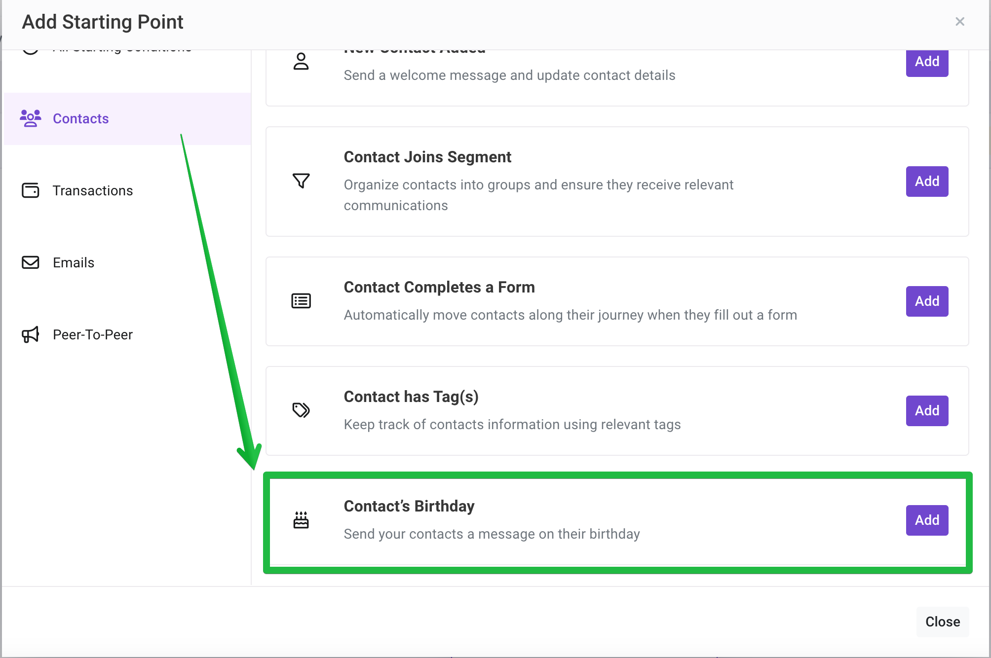991x658 pixels.
Task: Add the Contact Joins Segment starting point
Action: pos(927,182)
